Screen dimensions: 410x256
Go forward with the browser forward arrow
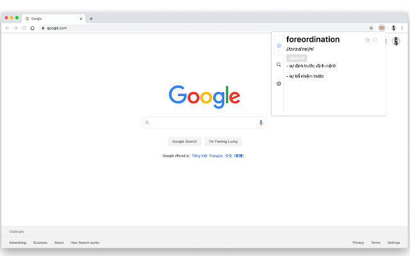tap(15, 28)
